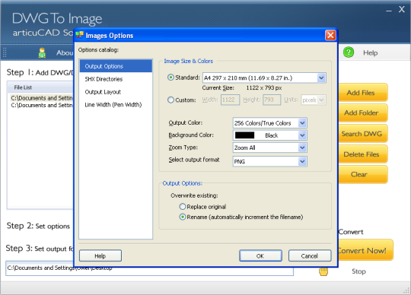Click the About menu item in main window
Image resolution: width=411 pixels, height=295 pixels.
[65, 53]
